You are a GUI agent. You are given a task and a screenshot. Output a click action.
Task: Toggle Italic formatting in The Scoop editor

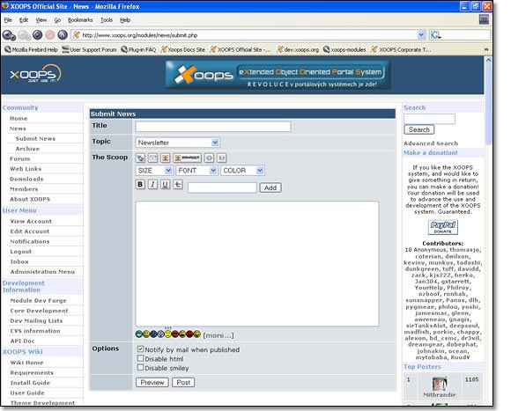(152, 185)
